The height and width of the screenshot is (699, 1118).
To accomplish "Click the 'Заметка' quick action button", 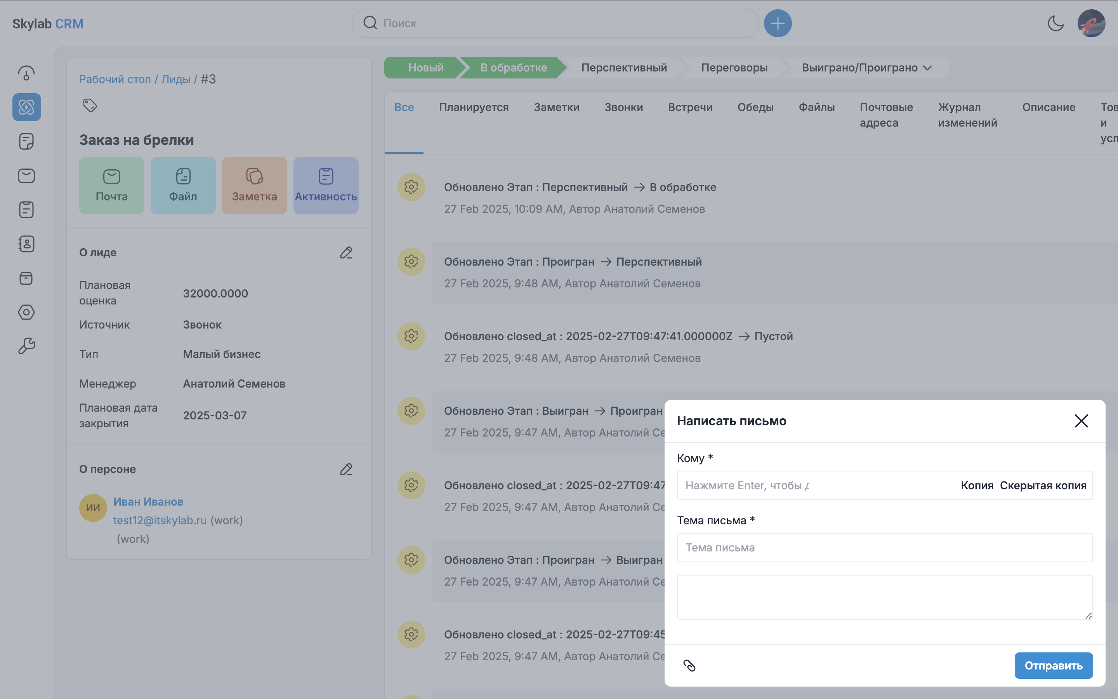I will [x=255, y=185].
